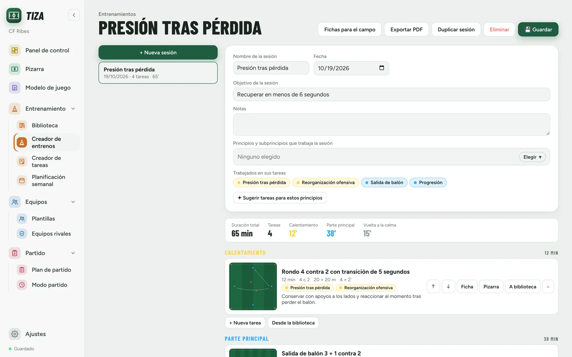Click the Reorganización ofensiva tag under Trabajados
This screenshot has height=357, width=572.
325,182
